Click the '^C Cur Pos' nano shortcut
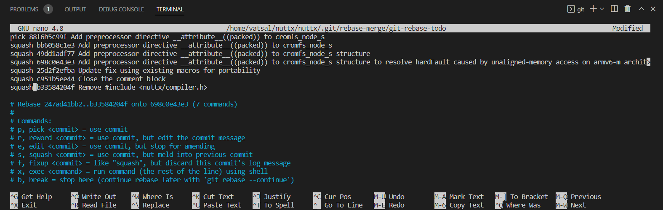Screen dimensions: 663x210 point(332,197)
